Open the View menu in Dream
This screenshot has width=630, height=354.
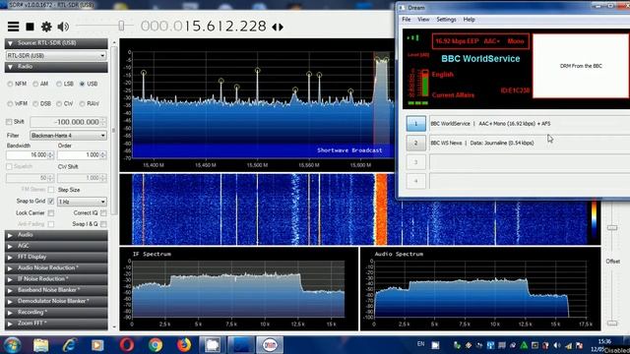pyautogui.click(x=423, y=20)
